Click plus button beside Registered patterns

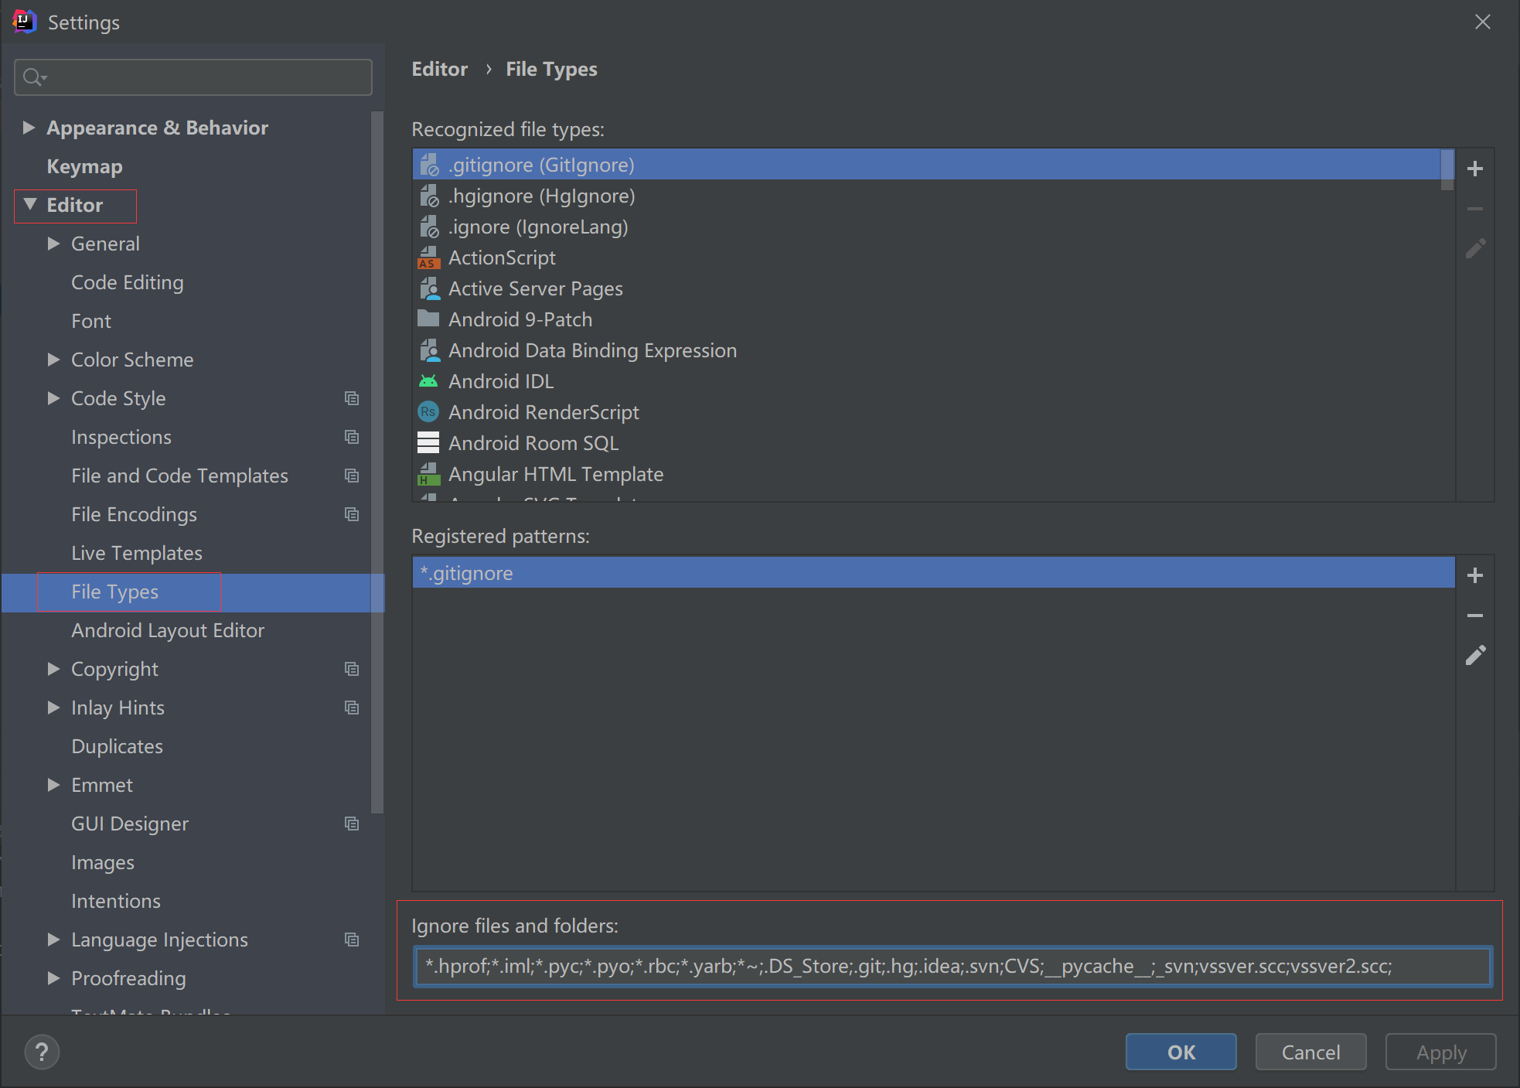pyautogui.click(x=1474, y=575)
